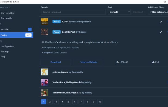Screen dimensions: 168x107
Task: Go to page 3 of mods
Action: tap(56, 102)
